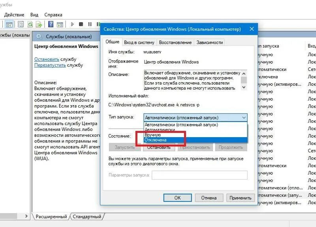The height and width of the screenshot is (227, 316).
Task: Click the Параметры запуска input field
Action: [x=199, y=175]
